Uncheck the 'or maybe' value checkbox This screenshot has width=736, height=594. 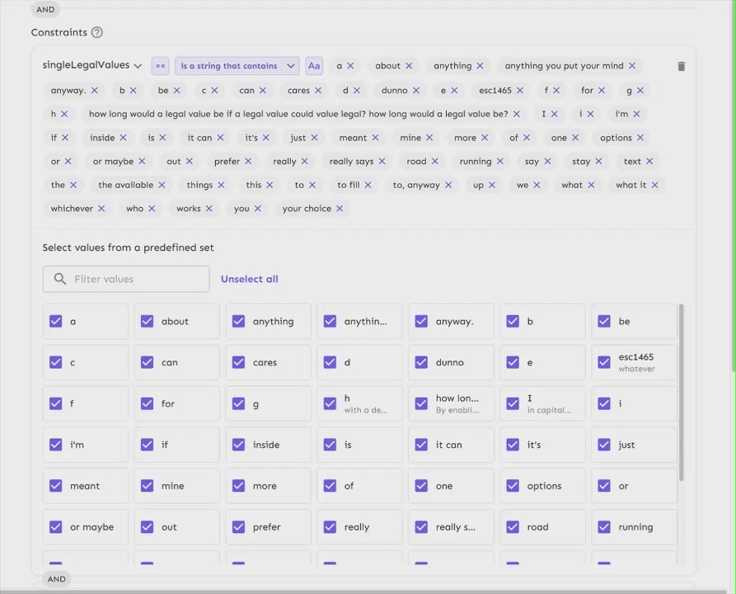[x=56, y=527]
